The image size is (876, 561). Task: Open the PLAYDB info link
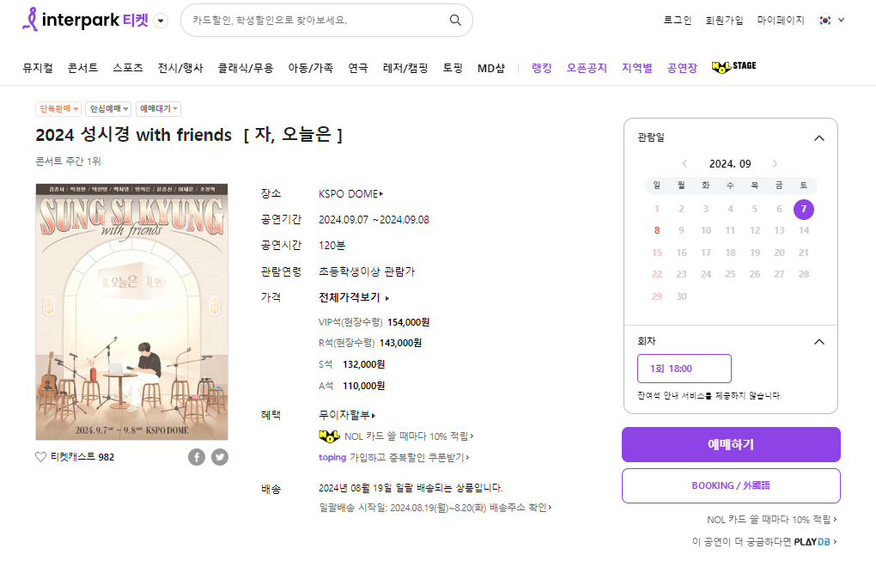(x=764, y=541)
